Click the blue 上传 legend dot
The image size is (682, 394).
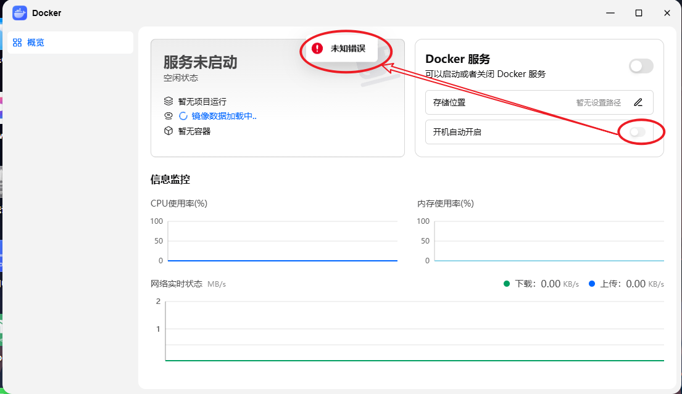[591, 284]
